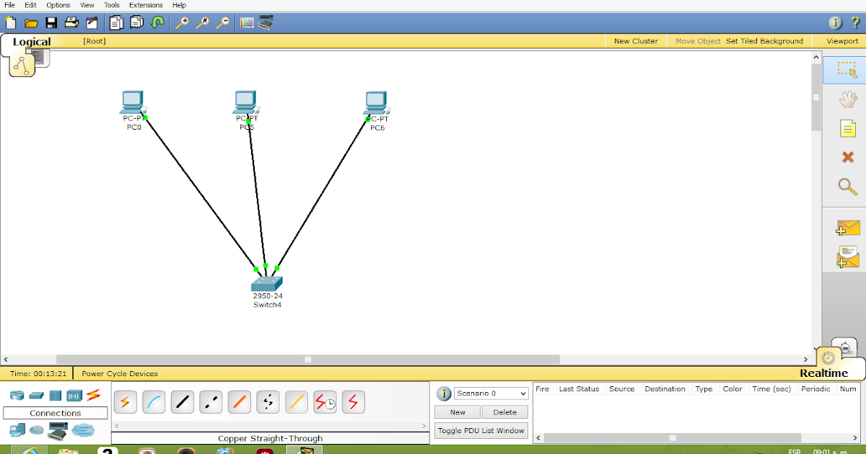Select the rectangle Select/Move tool
This screenshot has height=454, width=866.
pyautogui.click(x=846, y=70)
